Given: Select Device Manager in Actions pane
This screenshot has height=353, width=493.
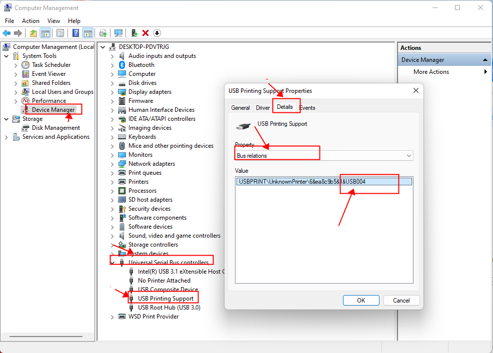Looking at the screenshot, I should point(423,59).
